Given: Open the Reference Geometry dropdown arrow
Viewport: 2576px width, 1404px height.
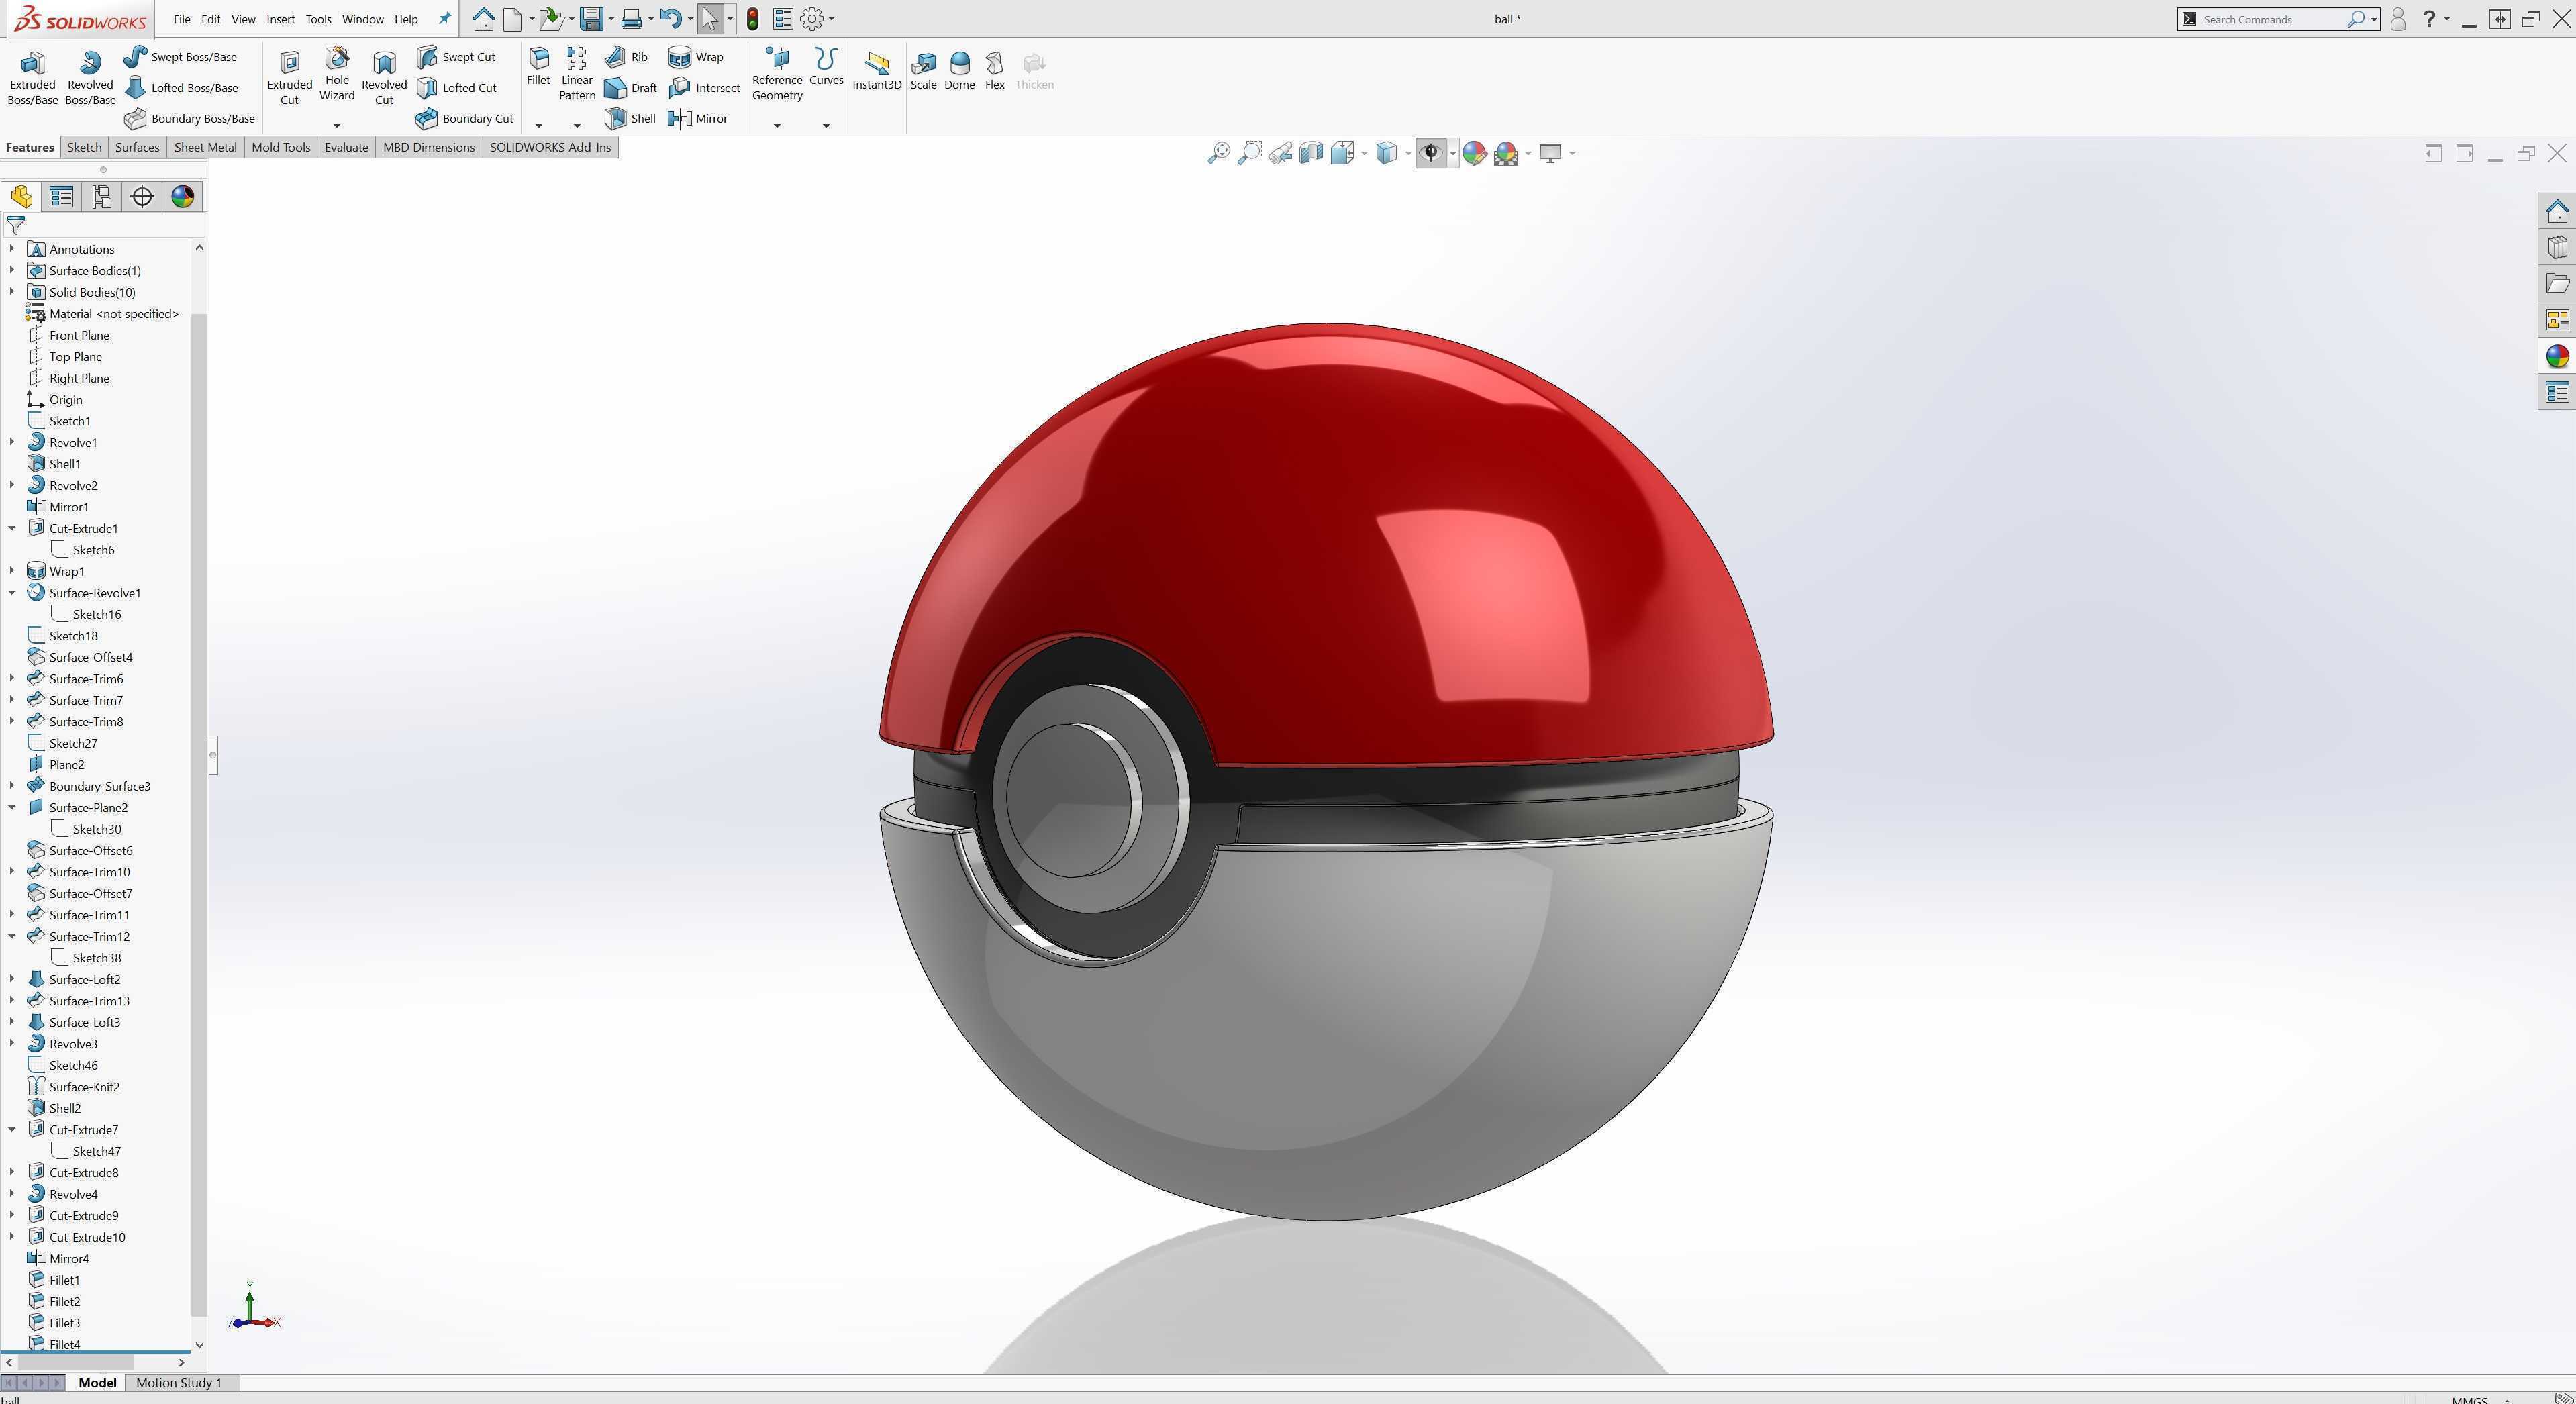Looking at the screenshot, I should point(777,125).
